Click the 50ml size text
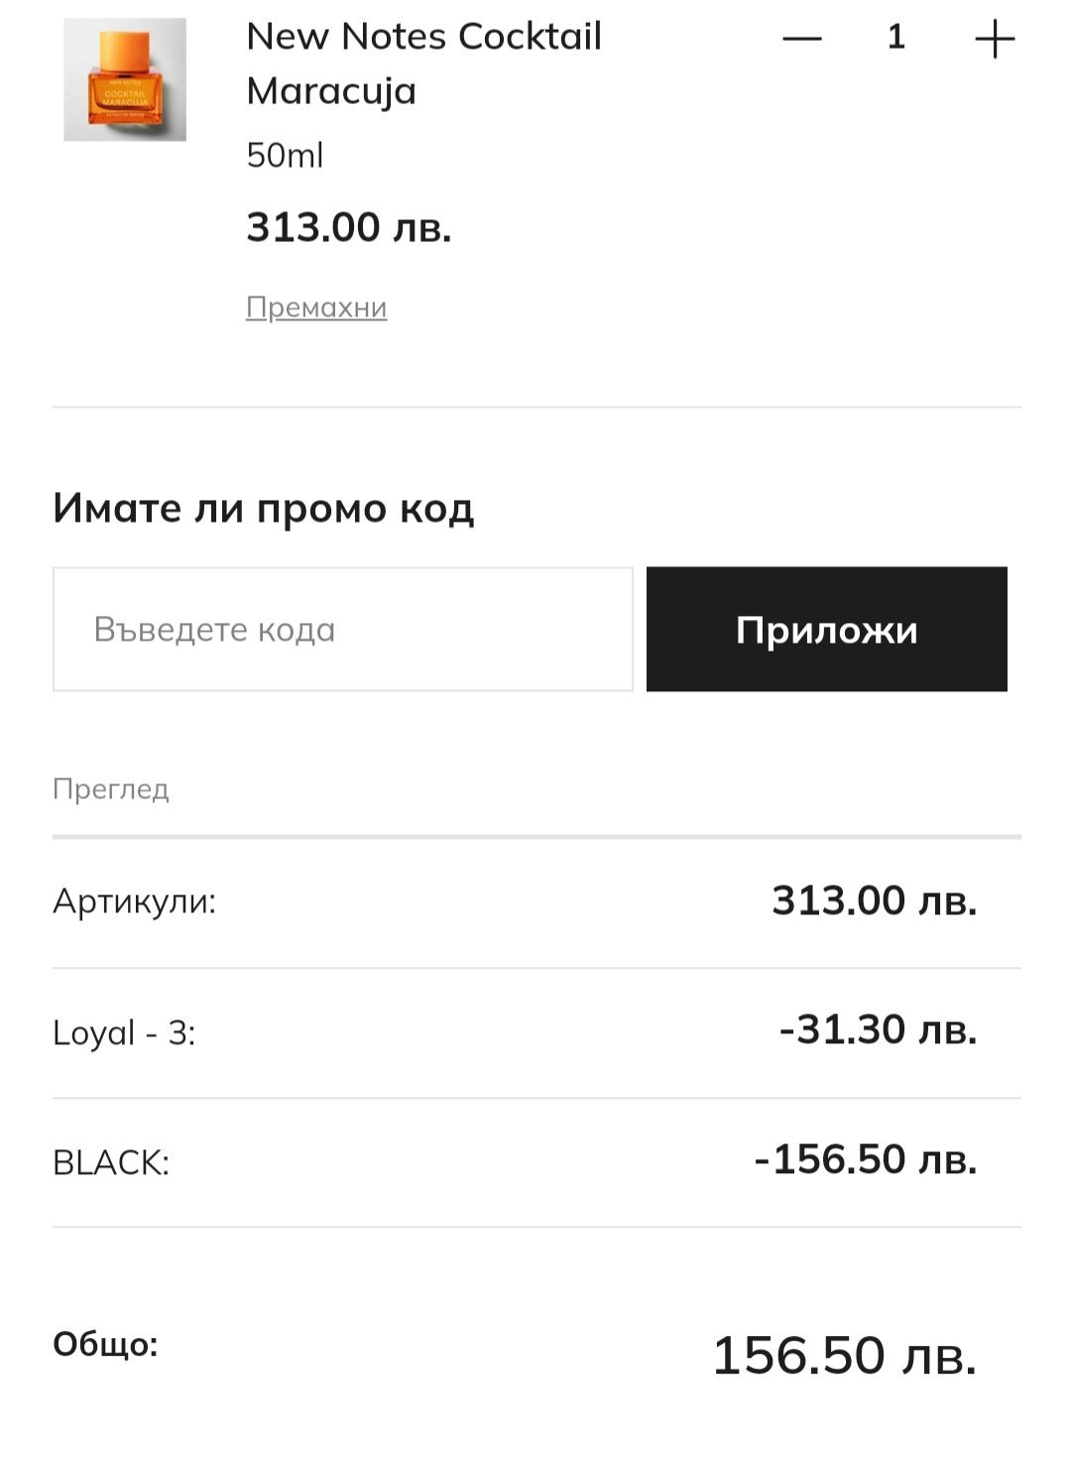Viewport: 1071px width, 1457px height. 285,156
